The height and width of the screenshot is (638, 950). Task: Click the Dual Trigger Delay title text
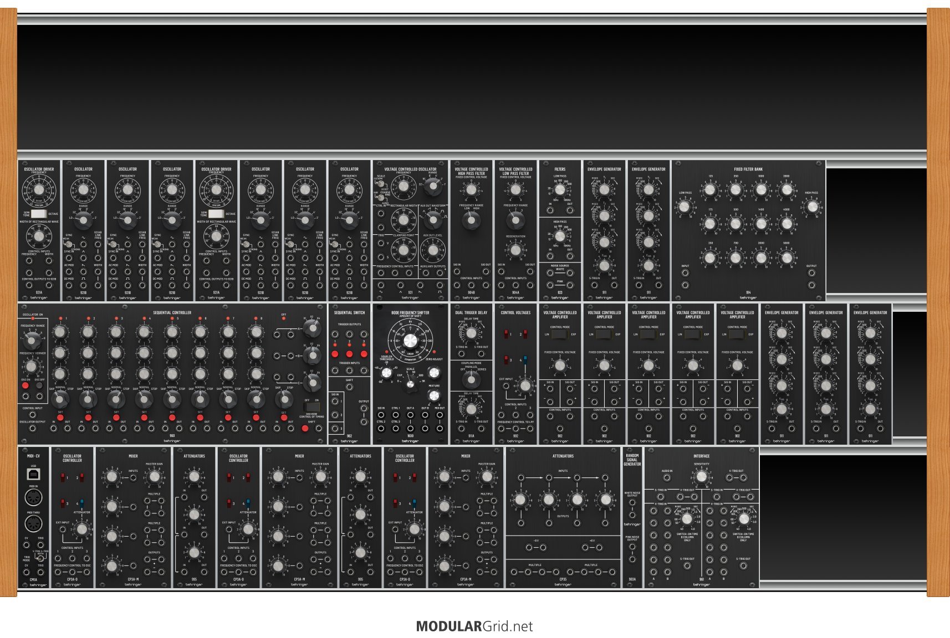coord(471,313)
